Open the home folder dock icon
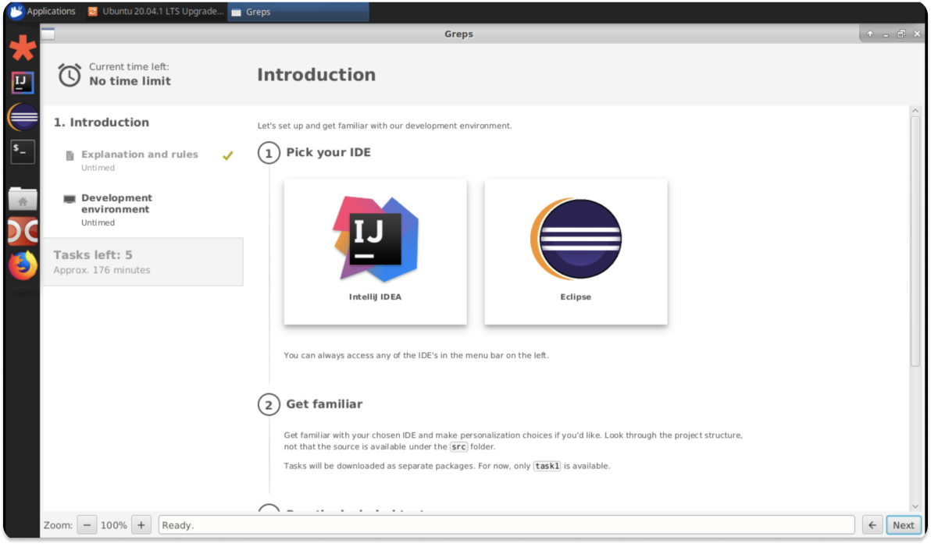 [23, 199]
